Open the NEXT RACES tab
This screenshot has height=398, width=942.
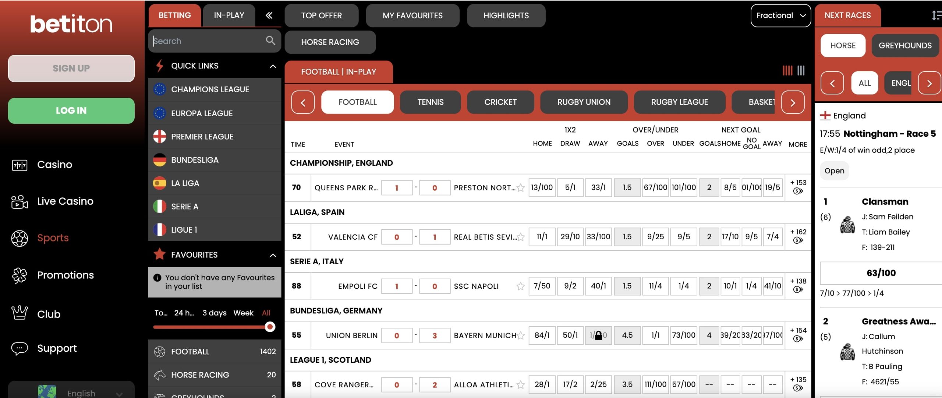coord(847,15)
